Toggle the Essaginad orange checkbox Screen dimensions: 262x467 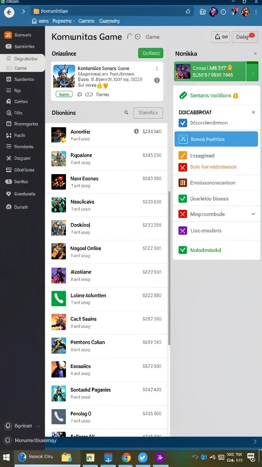point(183,156)
